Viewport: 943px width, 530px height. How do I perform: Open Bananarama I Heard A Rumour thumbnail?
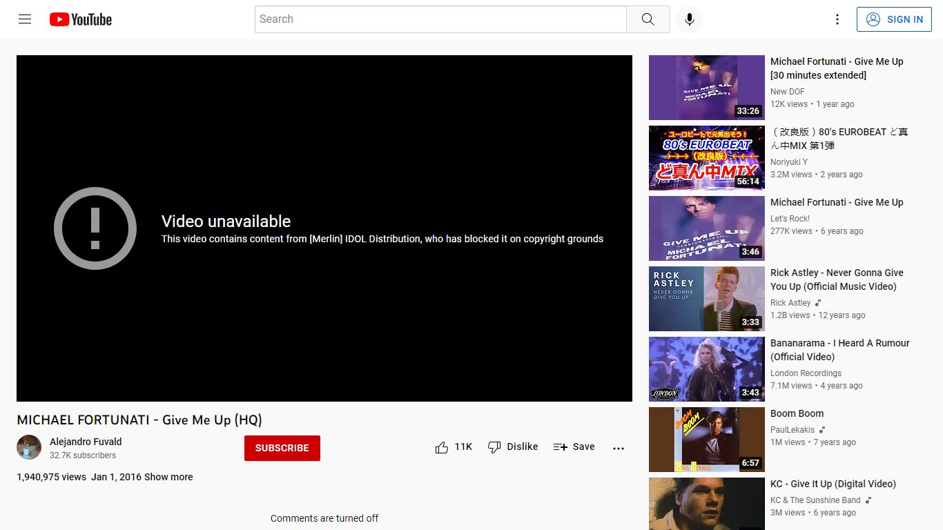[x=707, y=369]
